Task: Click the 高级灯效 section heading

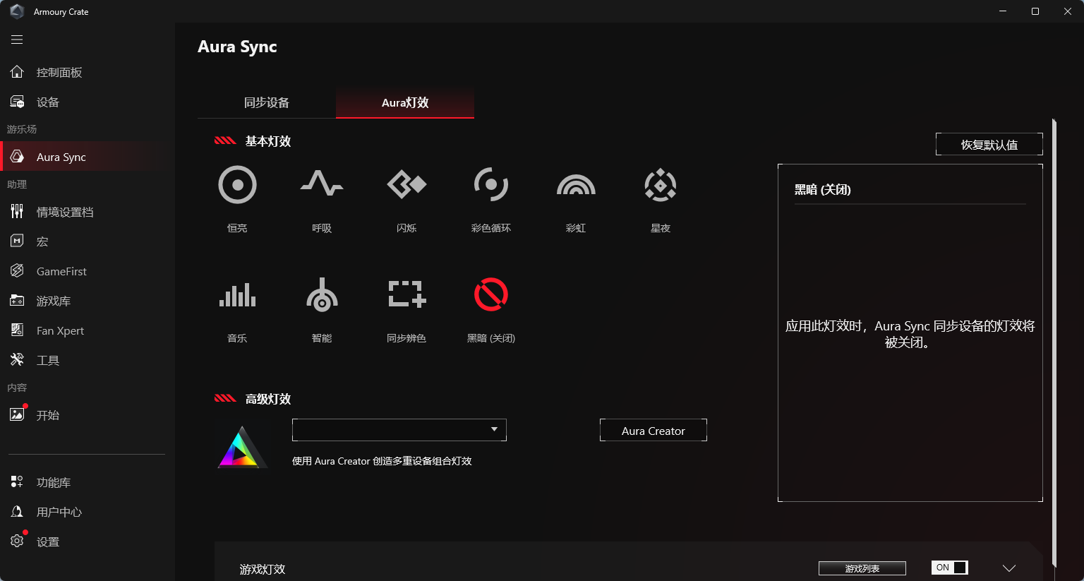Action: 268,399
